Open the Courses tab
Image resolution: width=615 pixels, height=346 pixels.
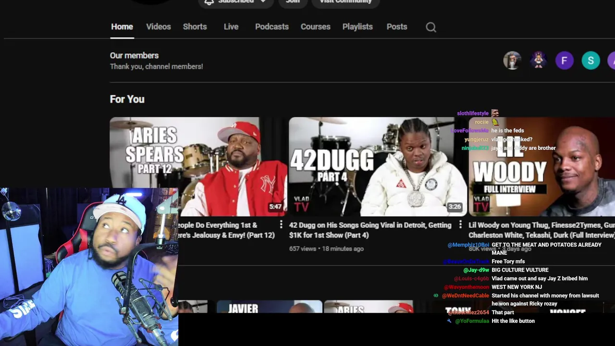pos(316,27)
